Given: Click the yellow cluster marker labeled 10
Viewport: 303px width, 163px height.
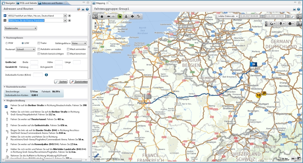Looking at the screenshot, I should coord(258,95).
